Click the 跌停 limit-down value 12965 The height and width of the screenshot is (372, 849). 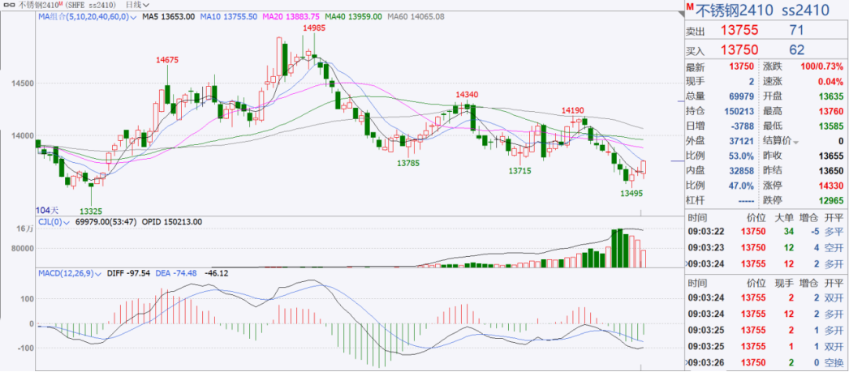pos(831,201)
